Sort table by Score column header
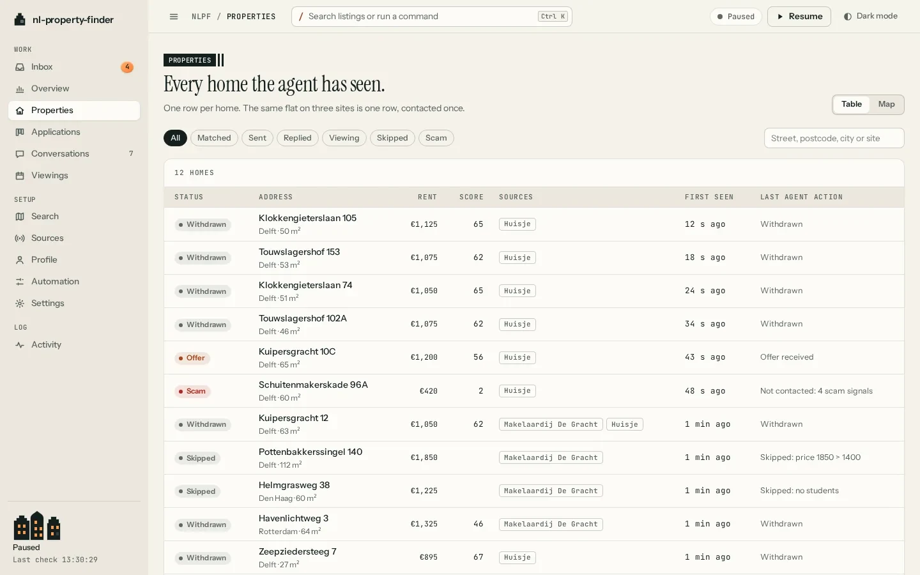 (471, 197)
